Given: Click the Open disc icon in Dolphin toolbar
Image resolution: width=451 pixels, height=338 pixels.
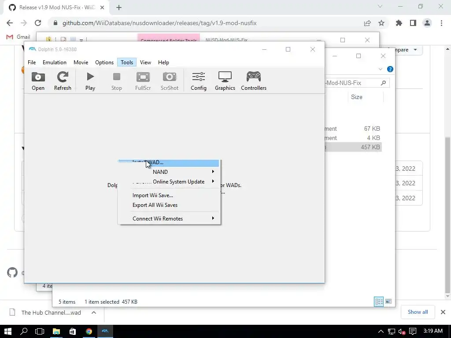Looking at the screenshot, I should pos(38,81).
